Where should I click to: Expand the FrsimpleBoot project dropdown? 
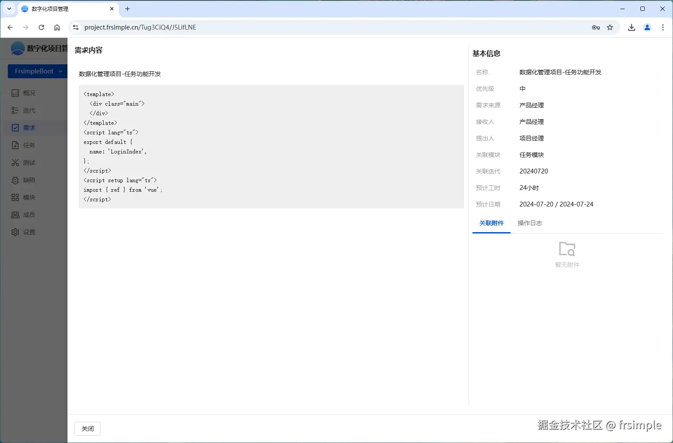(x=37, y=71)
